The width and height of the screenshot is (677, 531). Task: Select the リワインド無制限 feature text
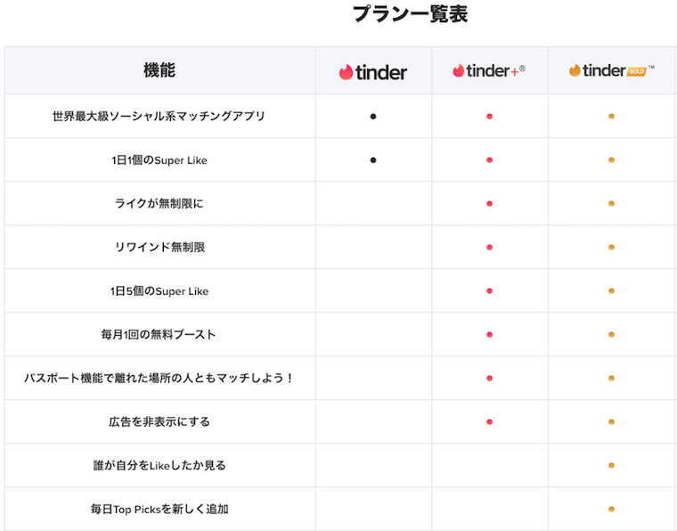159,247
